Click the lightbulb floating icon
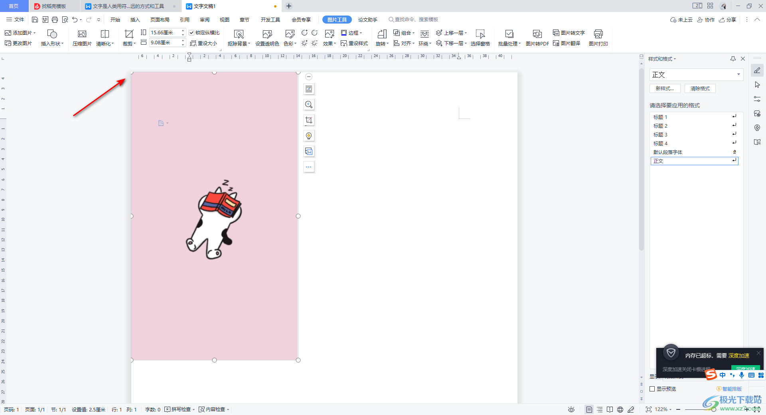 coord(309,136)
